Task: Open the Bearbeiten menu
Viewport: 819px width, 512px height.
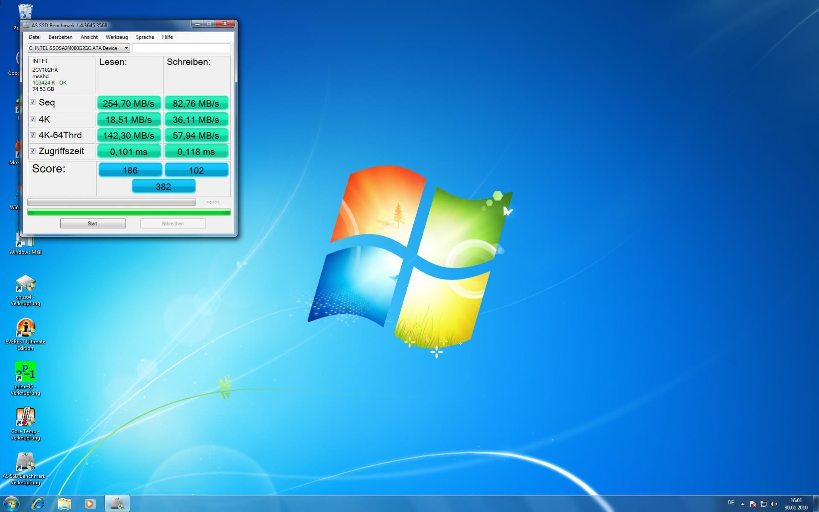Action: pos(60,37)
